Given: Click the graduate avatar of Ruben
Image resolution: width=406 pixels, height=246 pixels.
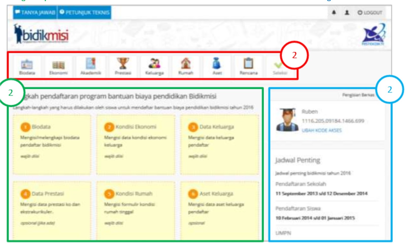Looking at the screenshot, I should click(x=287, y=120).
